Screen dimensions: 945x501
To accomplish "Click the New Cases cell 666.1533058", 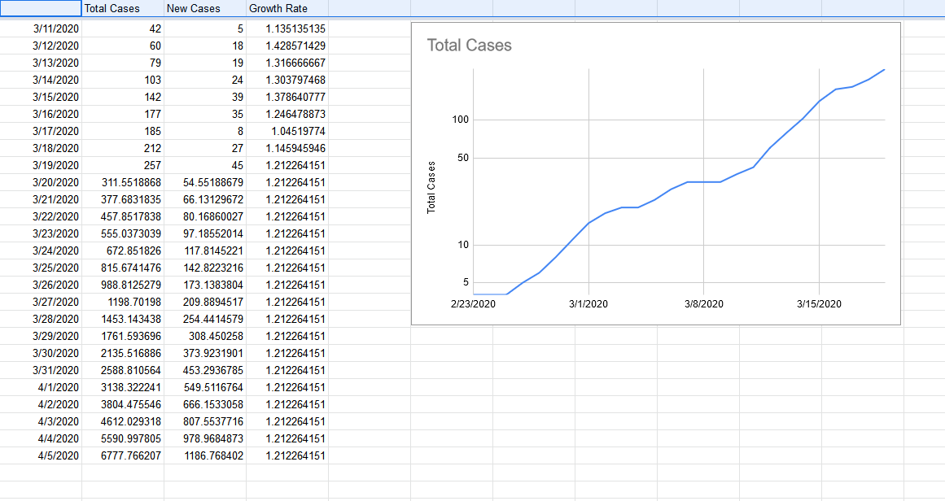I will (205, 404).
